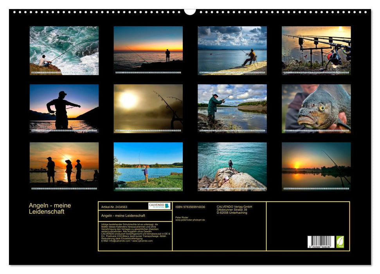The height and width of the screenshot is (274, 380).
Task: Click 'Angeln - meine Leidenschaft' in the info box
Action: 123,216
